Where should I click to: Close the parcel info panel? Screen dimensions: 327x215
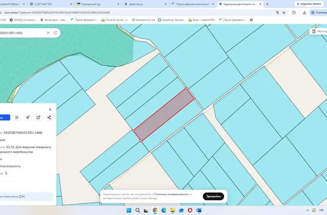pos(50,109)
